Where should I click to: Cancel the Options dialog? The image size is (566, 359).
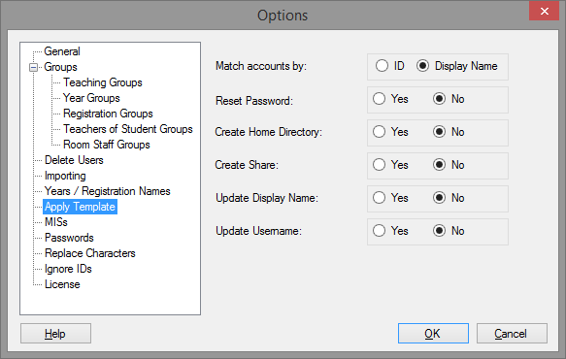512,334
